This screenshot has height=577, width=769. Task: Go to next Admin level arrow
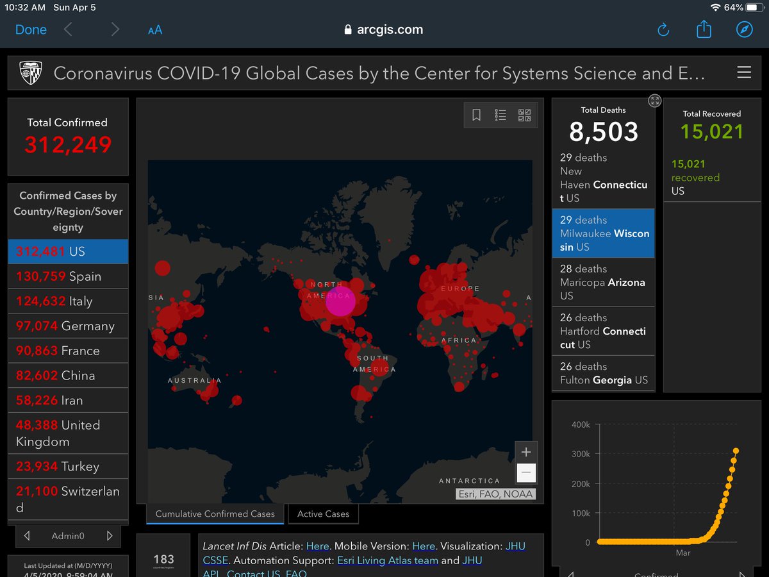tap(110, 536)
